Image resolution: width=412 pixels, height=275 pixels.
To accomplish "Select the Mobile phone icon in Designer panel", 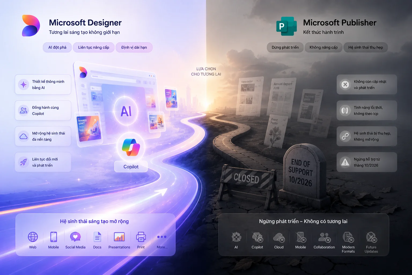I will coord(54,237).
